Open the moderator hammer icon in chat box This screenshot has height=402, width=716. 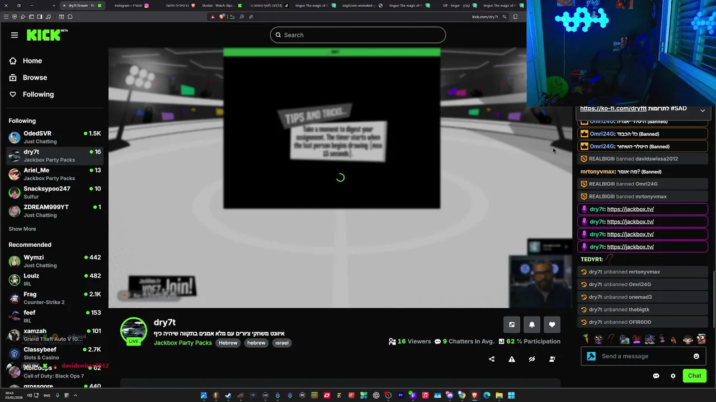pyautogui.click(x=591, y=356)
